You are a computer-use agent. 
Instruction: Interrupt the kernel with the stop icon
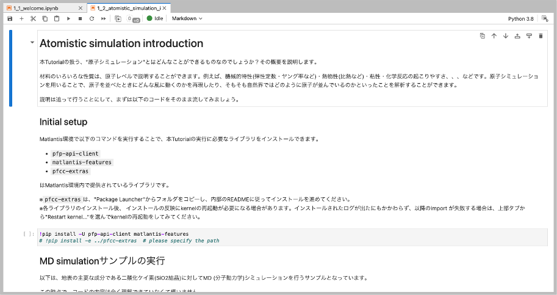(x=79, y=19)
